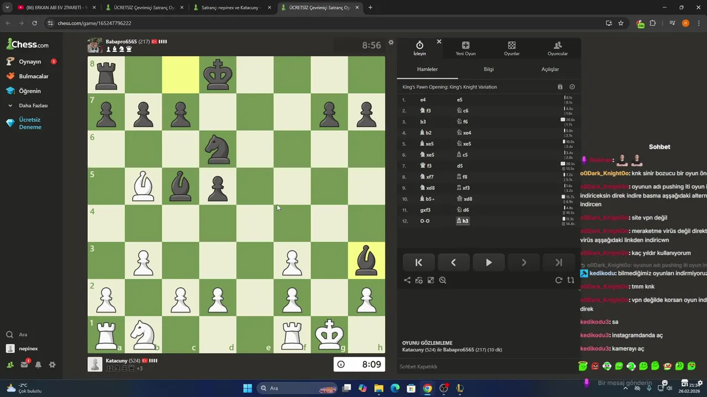The width and height of the screenshot is (707, 397).
Task: Click the chat message input field
Action: (624, 383)
